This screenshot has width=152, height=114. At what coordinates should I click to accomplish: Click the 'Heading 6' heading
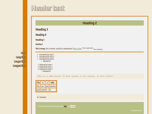click(x=39, y=44)
